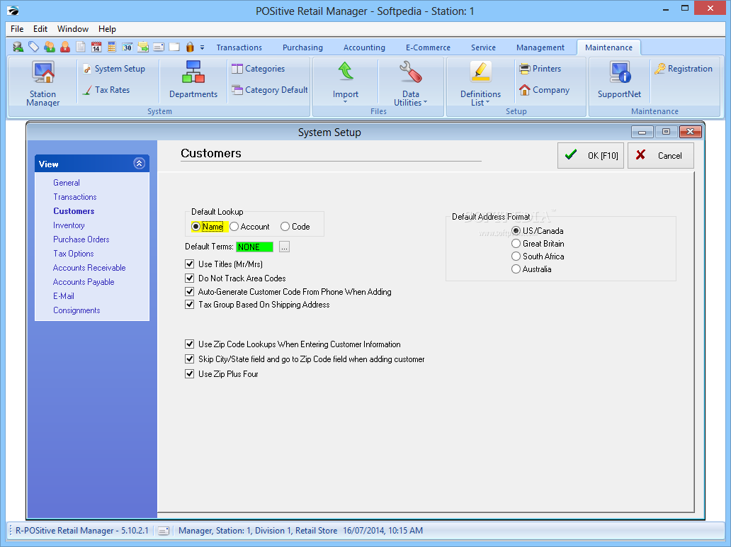The height and width of the screenshot is (547, 731).
Task: Open quick toolbar customize dropdown arrow
Action: coord(202,47)
